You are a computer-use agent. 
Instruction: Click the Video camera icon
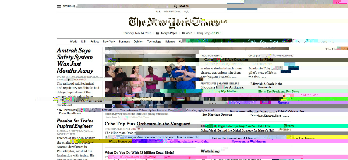183,33
